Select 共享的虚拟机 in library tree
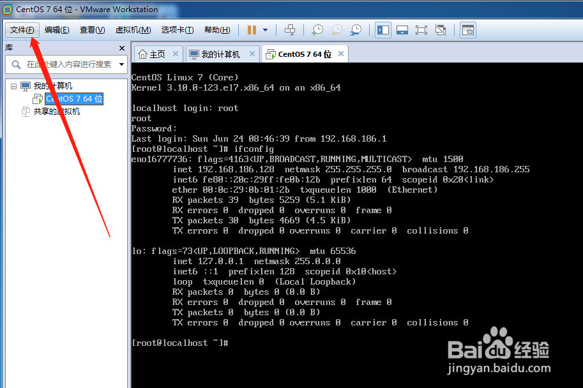Image resolution: width=583 pixels, height=388 pixels. tap(57, 112)
